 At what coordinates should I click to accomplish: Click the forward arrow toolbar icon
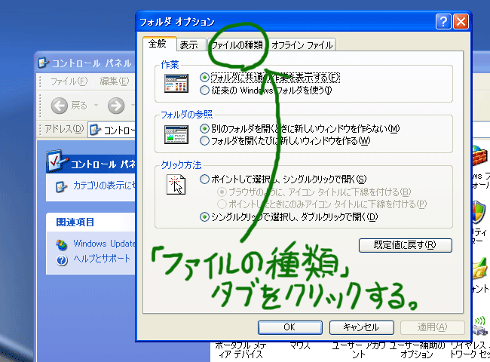point(115,106)
